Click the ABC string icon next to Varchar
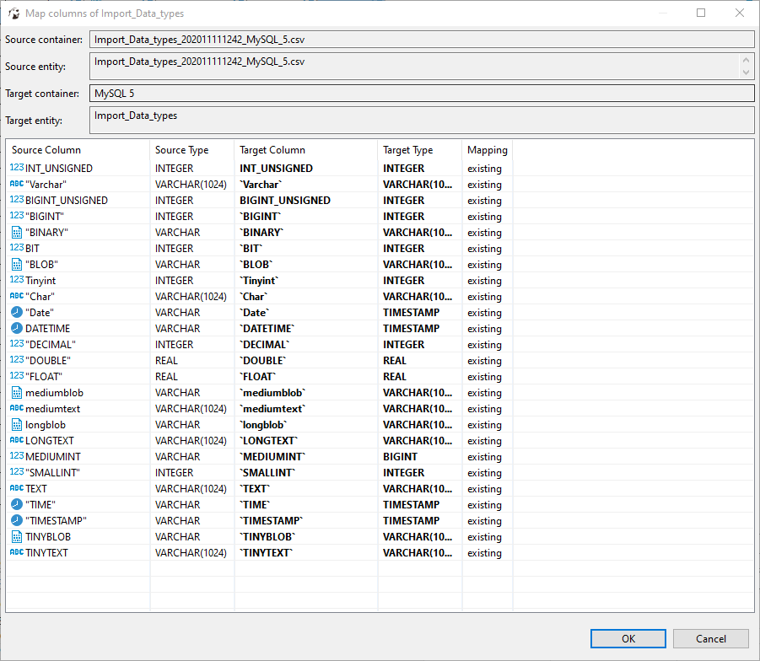The height and width of the screenshot is (661, 760). pyautogui.click(x=15, y=184)
